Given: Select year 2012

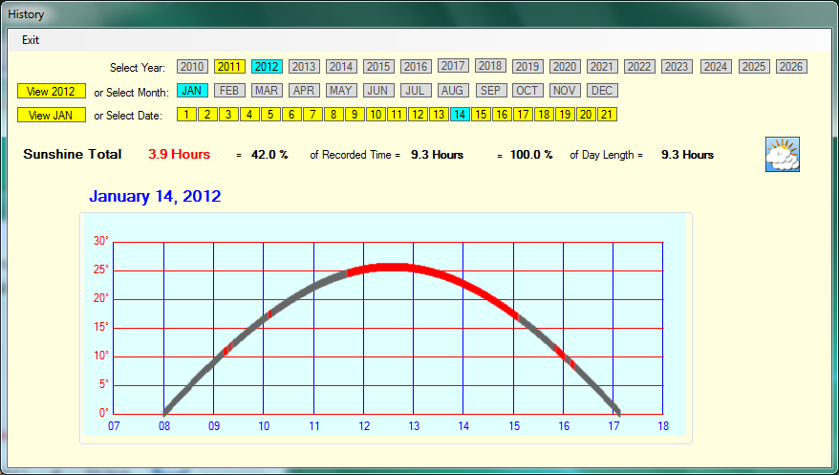Looking at the screenshot, I should pyautogui.click(x=267, y=66).
